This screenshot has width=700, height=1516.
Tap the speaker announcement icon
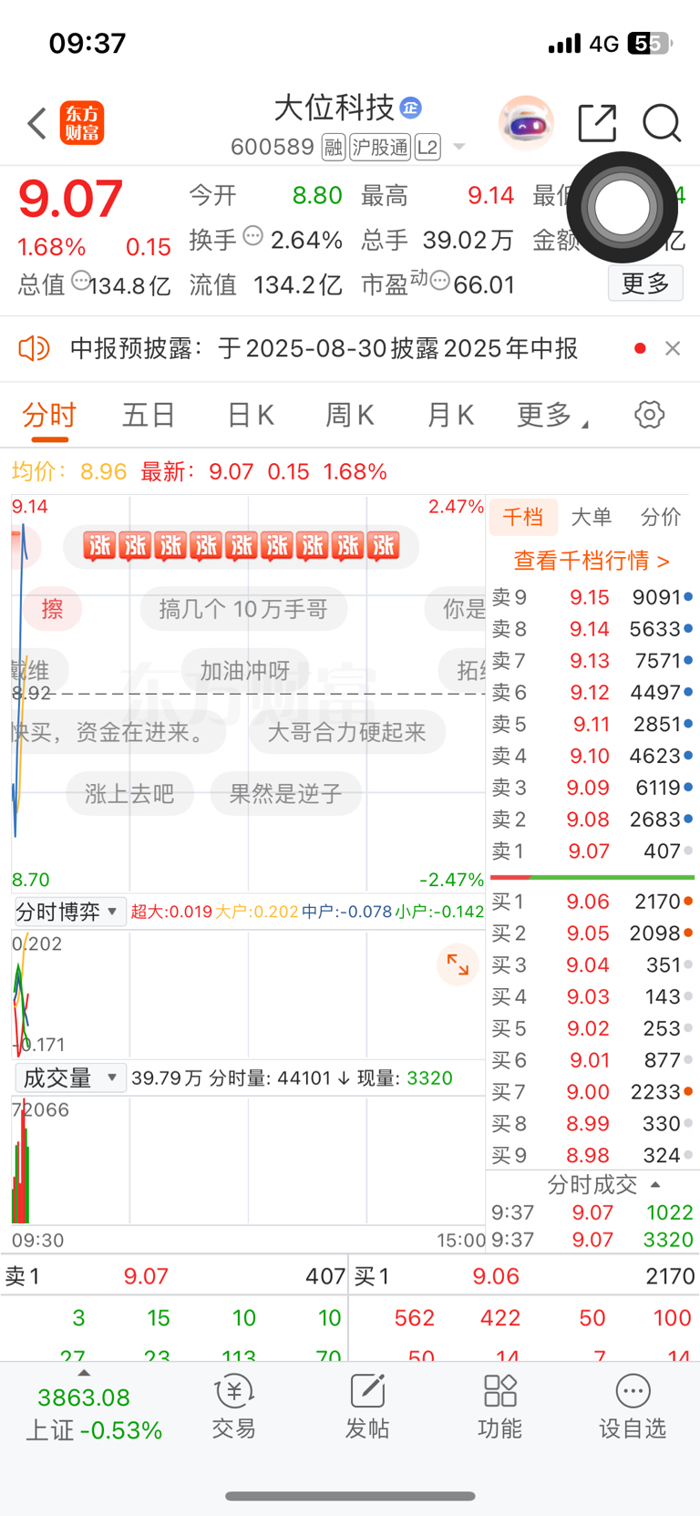coord(34,348)
